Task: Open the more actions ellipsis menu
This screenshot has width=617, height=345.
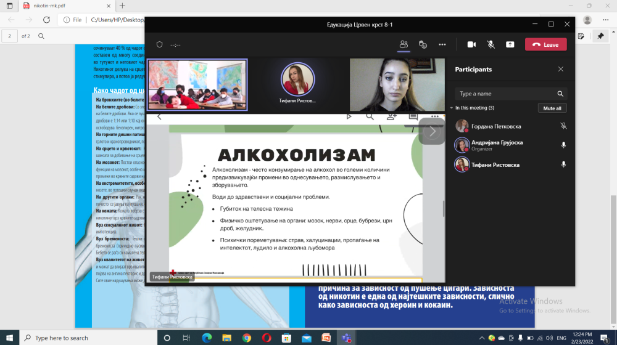Action: click(x=442, y=44)
